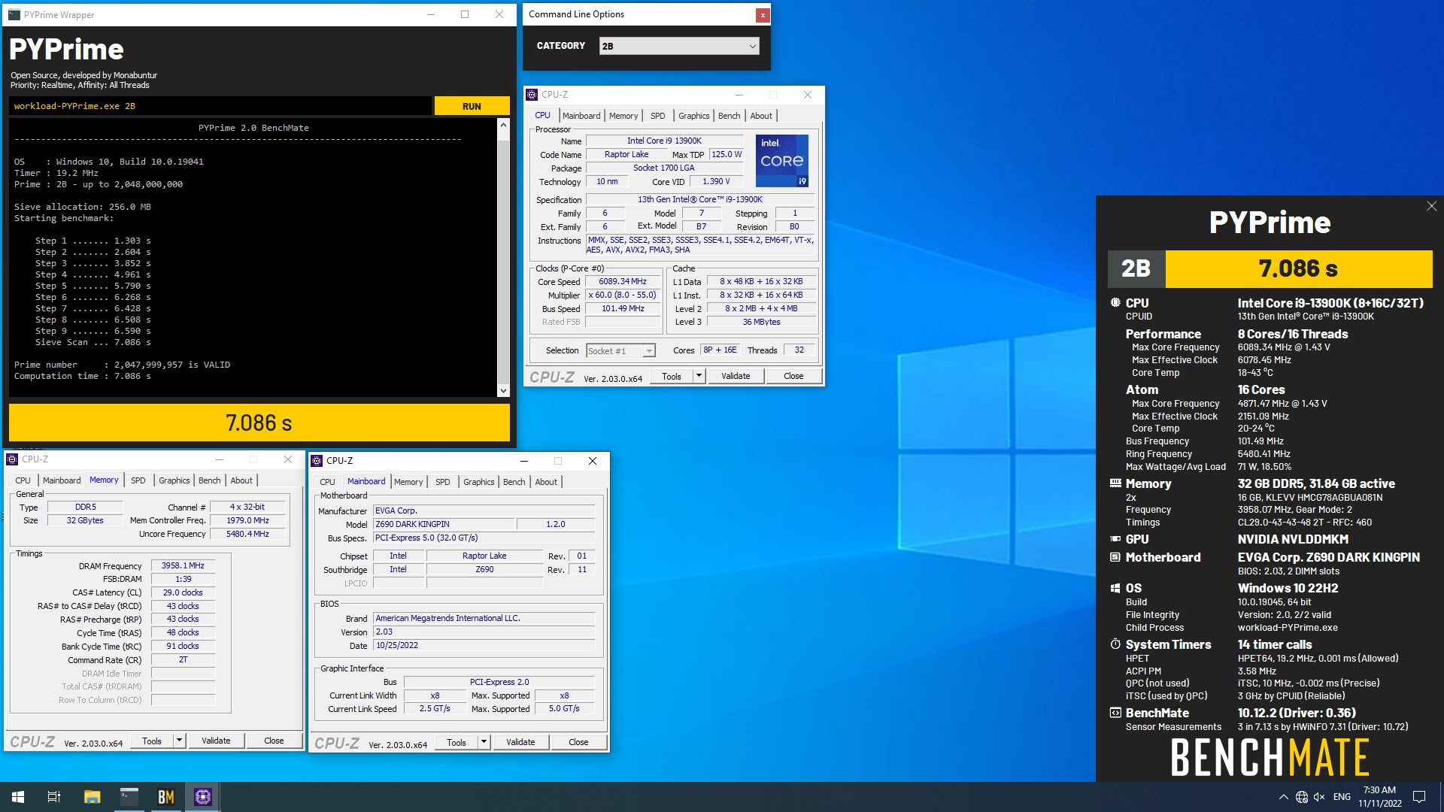
Task: Open BenchMate BM taskbar icon
Action: pyautogui.click(x=166, y=797)
